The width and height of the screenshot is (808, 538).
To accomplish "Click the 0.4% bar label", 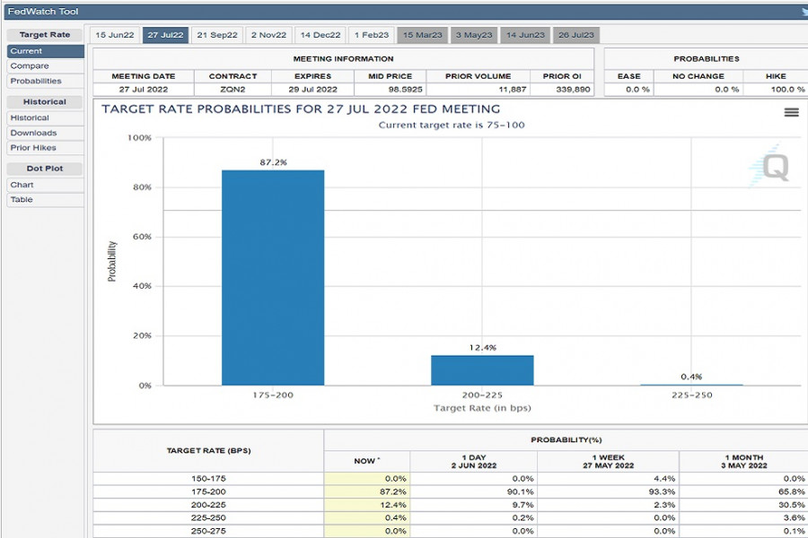I will point(691,377).
